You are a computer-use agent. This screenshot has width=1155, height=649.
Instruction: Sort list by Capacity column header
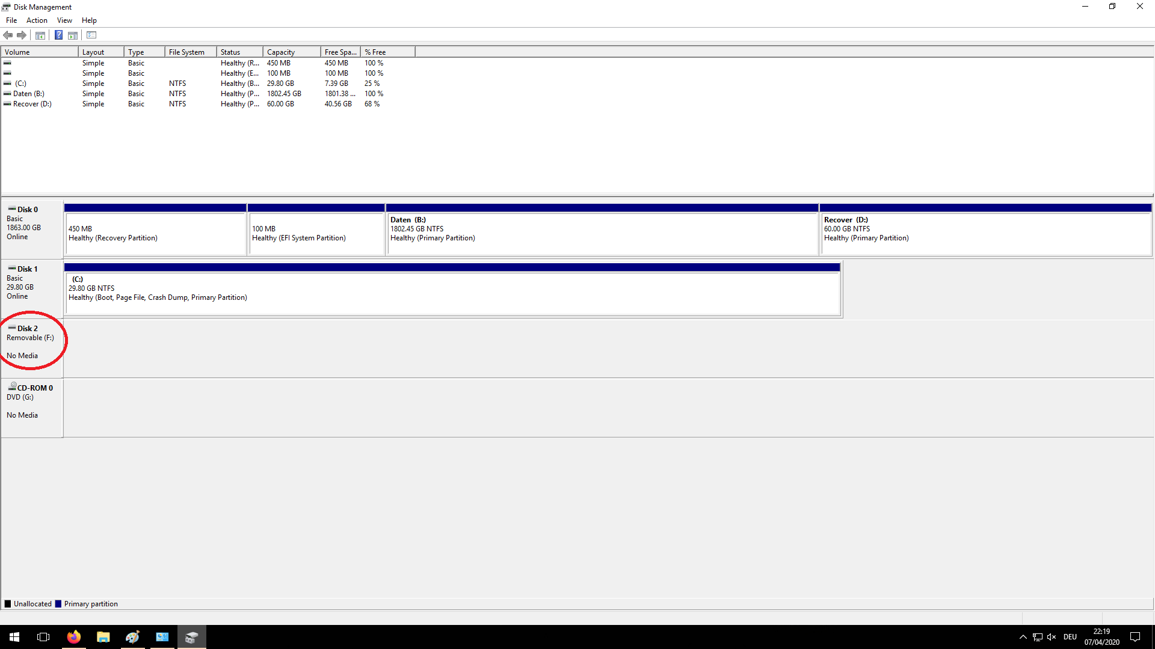tap(291, 52)
